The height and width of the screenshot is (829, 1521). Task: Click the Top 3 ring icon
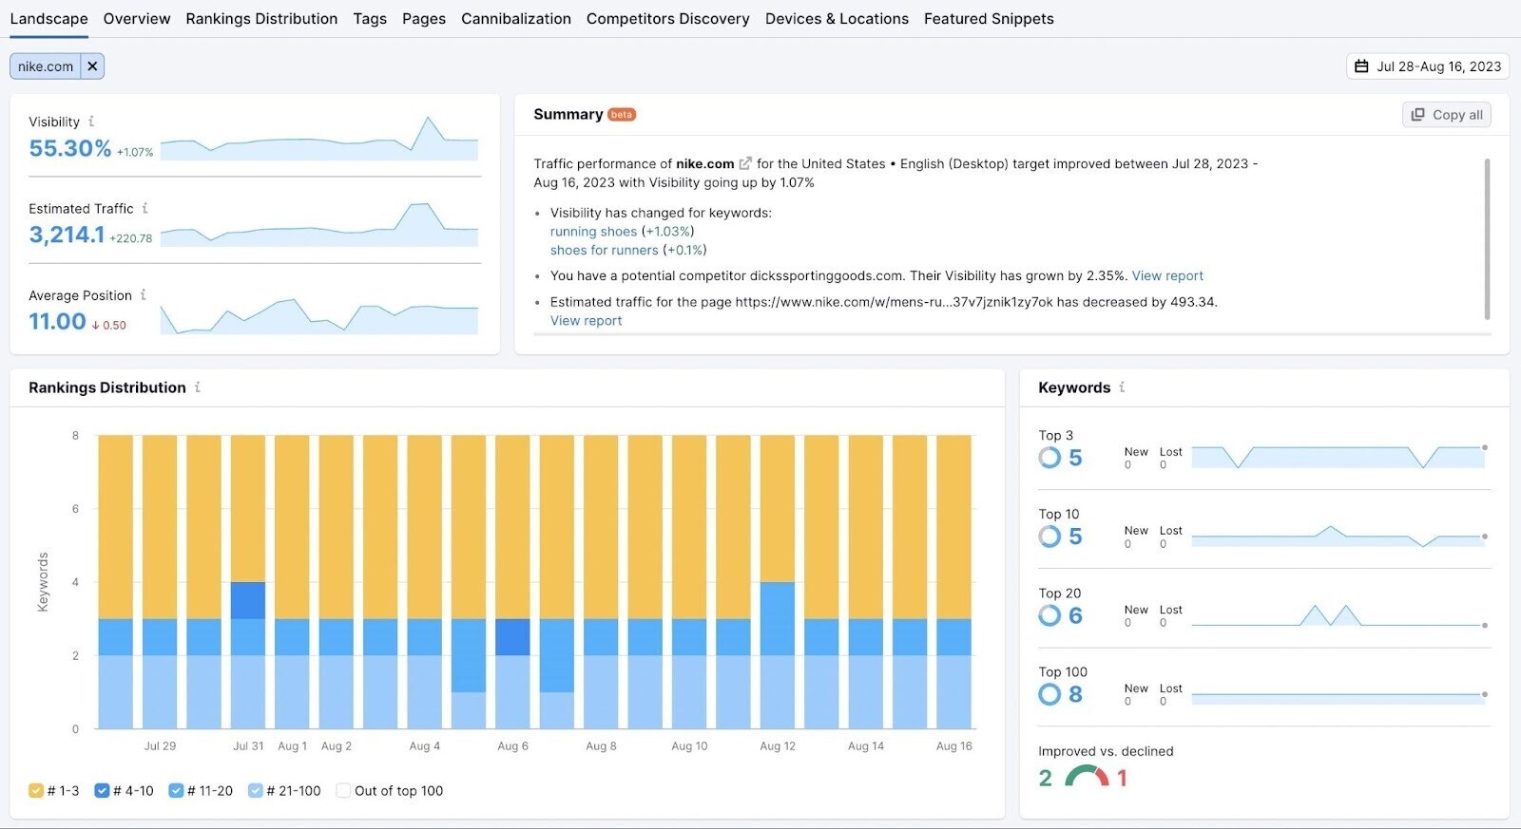(x=1049, y=458)
